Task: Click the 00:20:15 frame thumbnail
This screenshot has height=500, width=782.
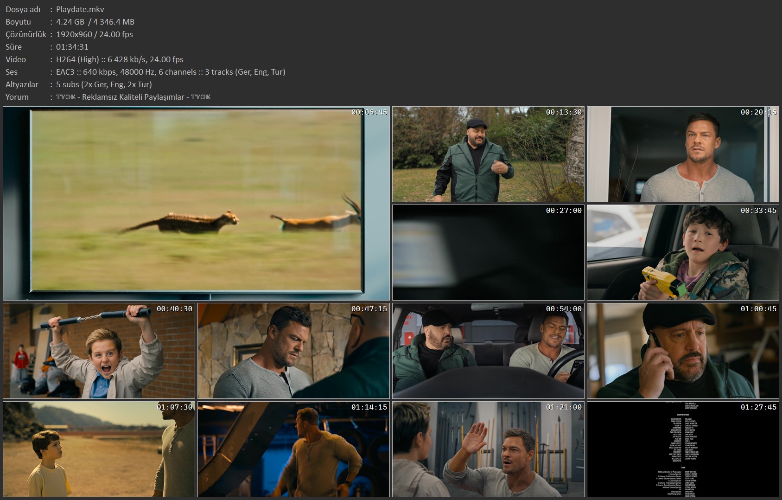Action: (683, 154)
